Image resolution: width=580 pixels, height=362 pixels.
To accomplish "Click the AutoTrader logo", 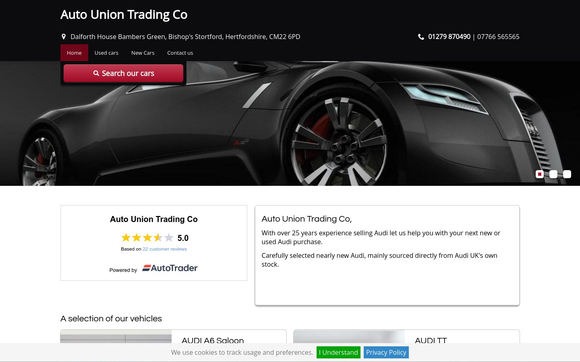I will pyautogui.click(x=170, y=268).
